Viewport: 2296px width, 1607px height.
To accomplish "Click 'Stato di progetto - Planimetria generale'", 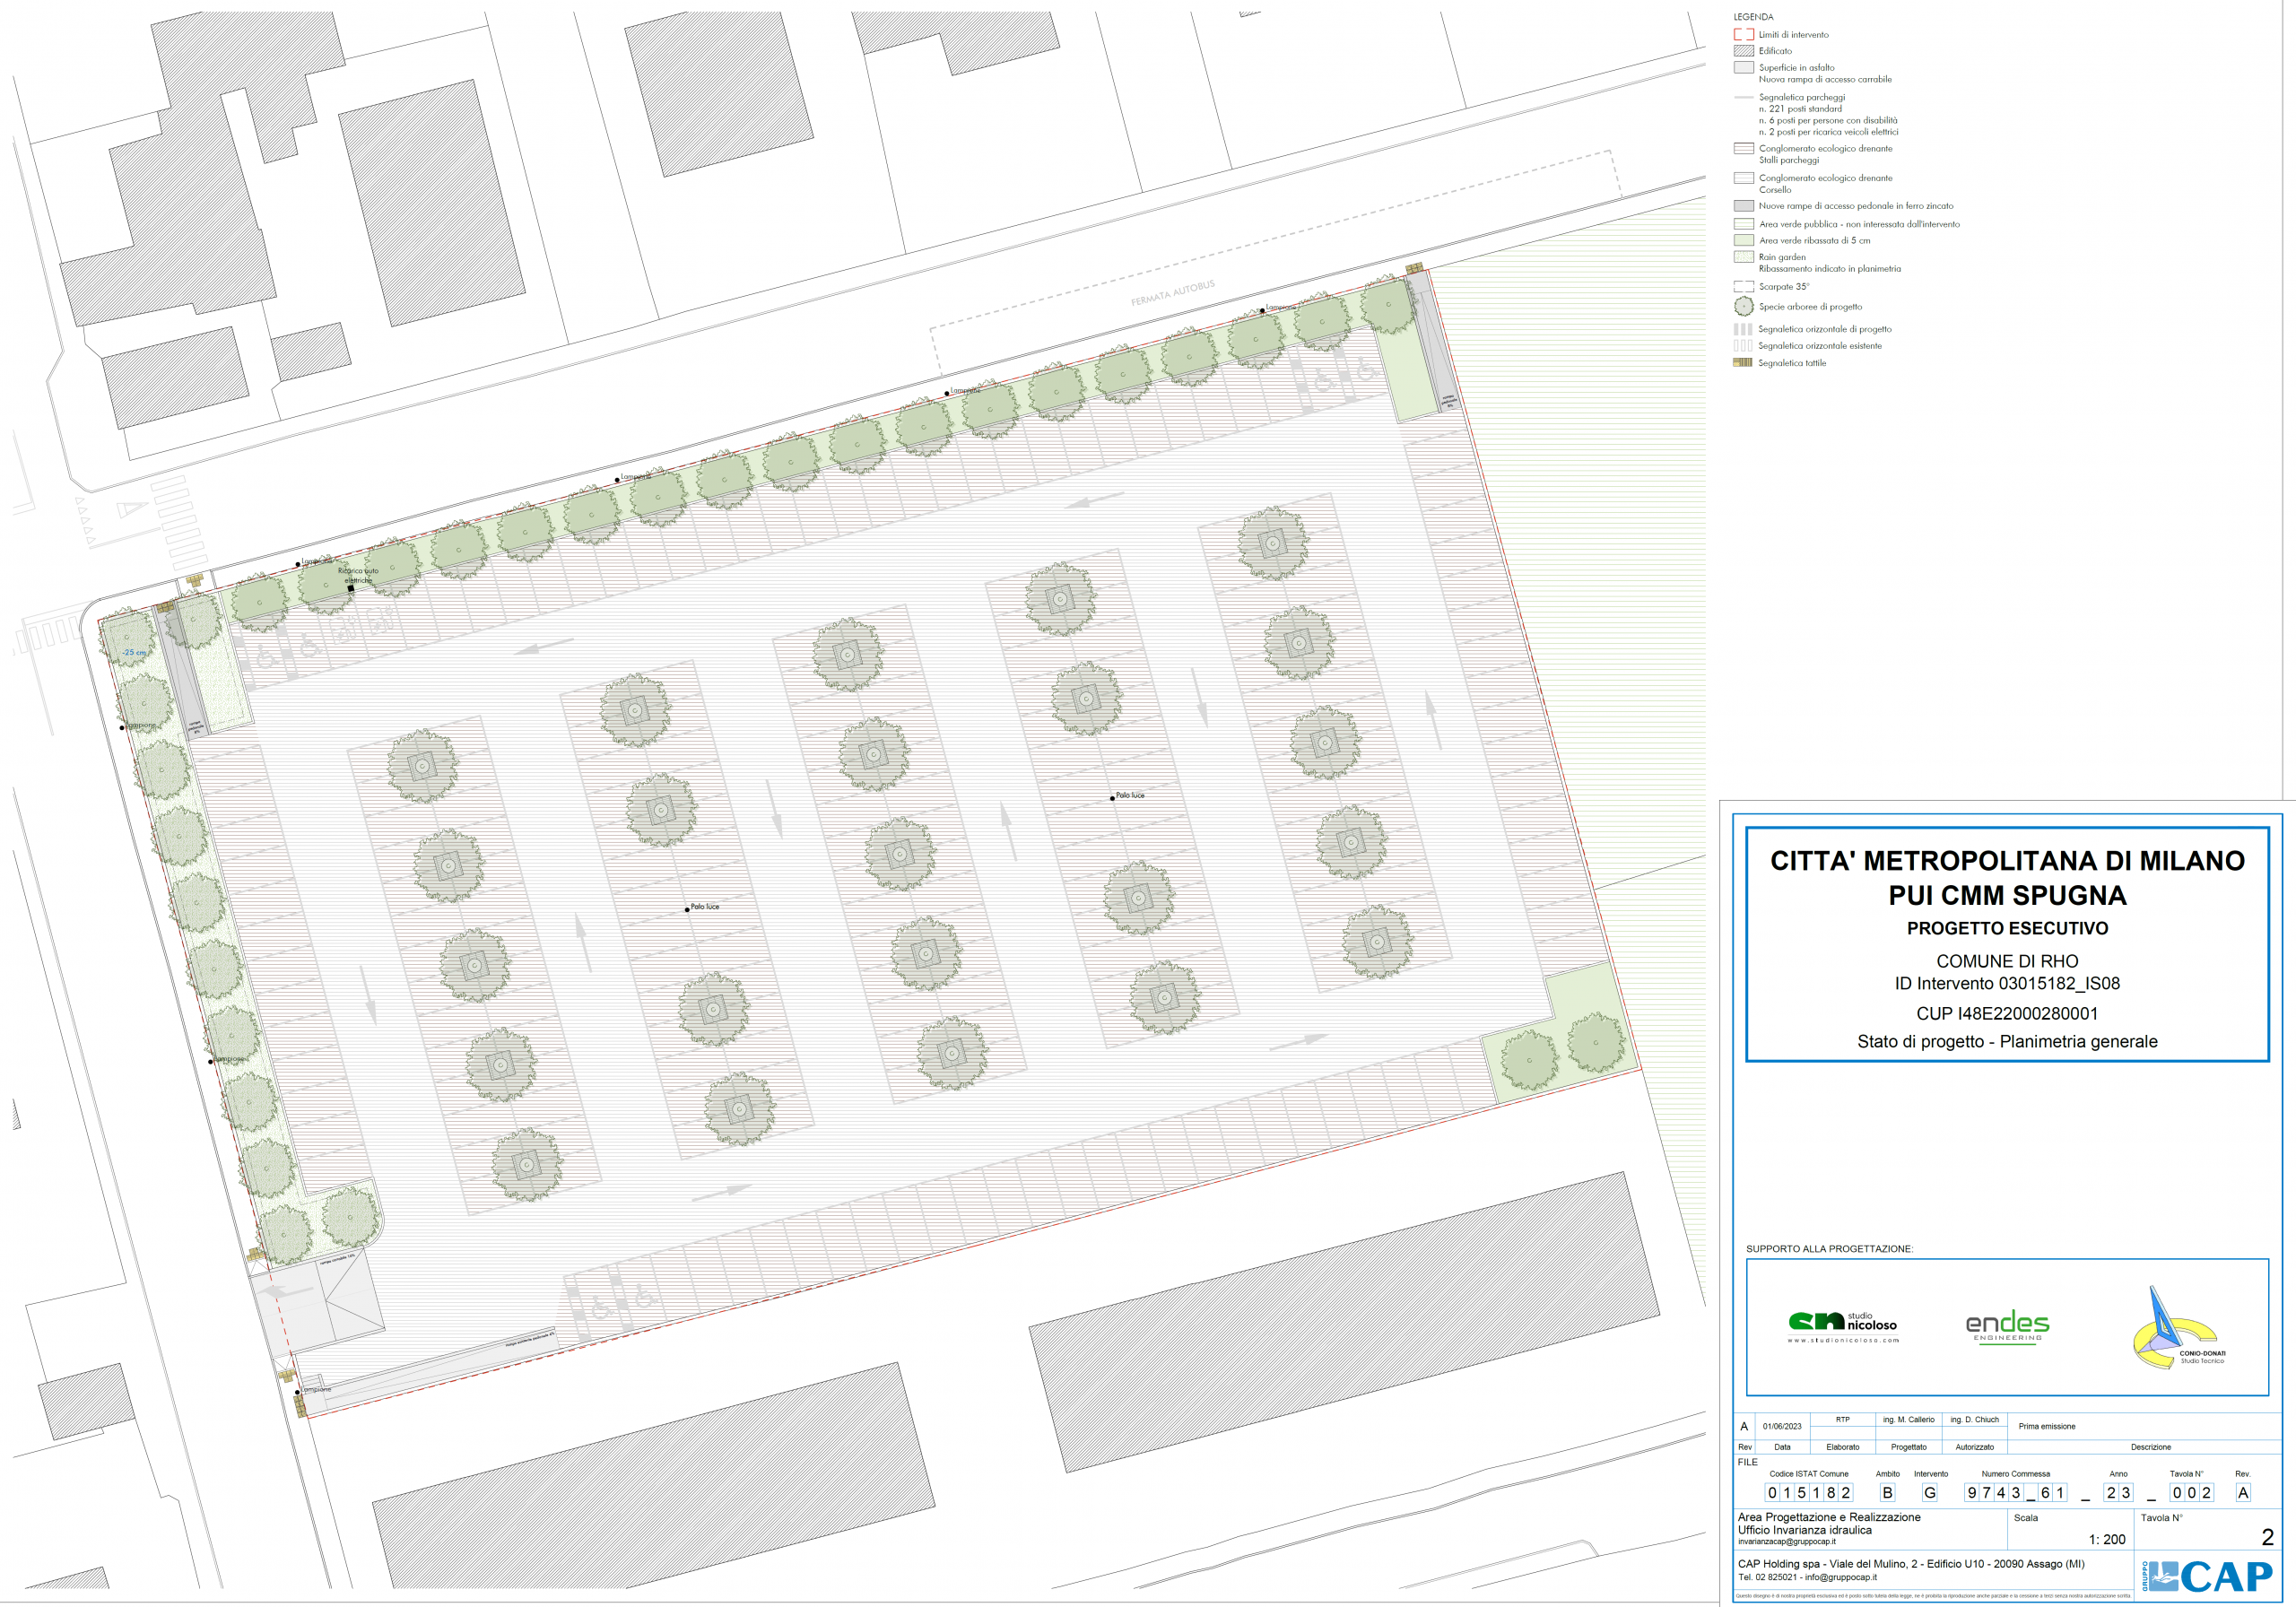I will (2007, 1041).
